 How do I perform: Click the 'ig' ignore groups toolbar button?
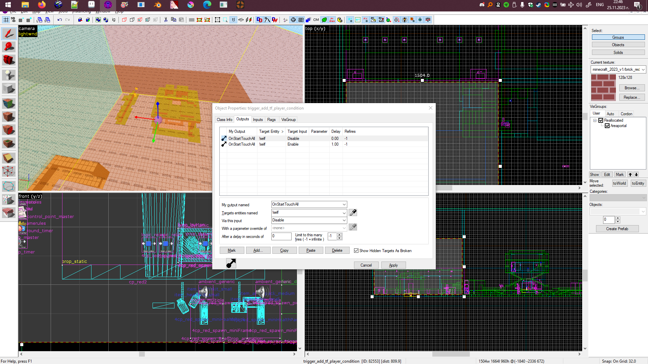click(114, 20)
